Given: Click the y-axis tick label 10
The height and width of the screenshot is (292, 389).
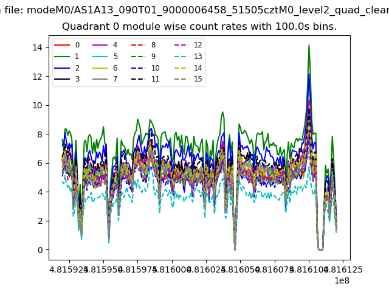Looking at the screenshot, I should (x=37, y=105).
